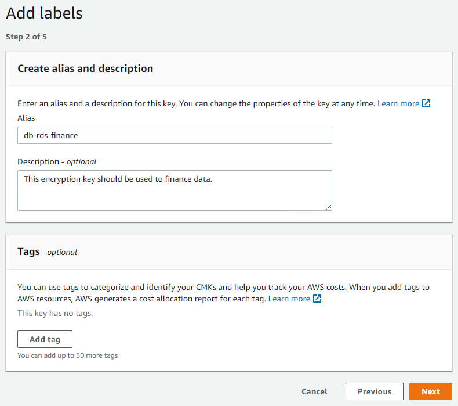
Task: Follow Learn more link about cost allocation tags
Action: point(289,299)
